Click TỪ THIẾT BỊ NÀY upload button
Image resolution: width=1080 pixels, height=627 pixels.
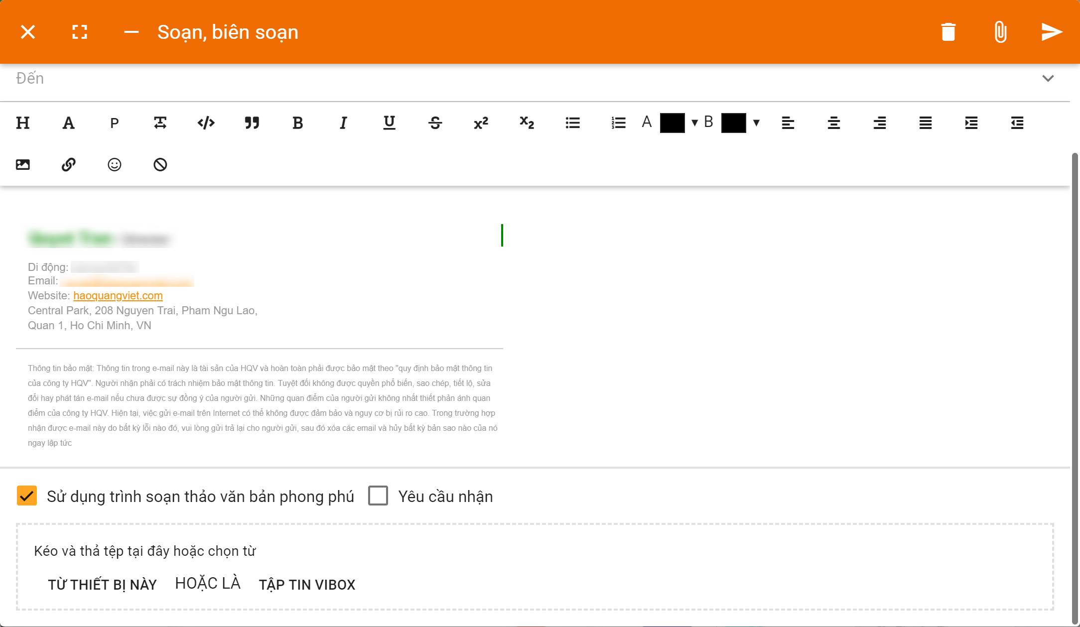(x=102, y=585)
